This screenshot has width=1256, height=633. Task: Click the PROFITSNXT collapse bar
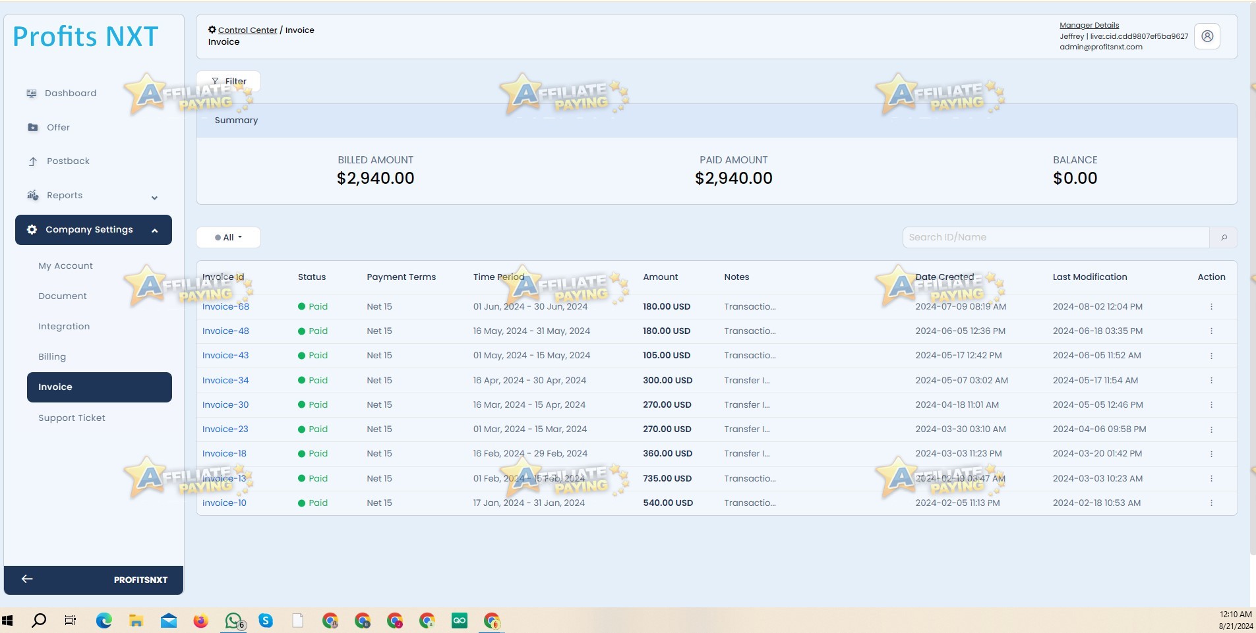pyautogui.click(x=94, y=580)
